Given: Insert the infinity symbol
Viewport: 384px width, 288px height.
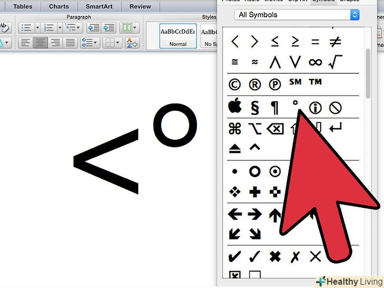Looking at the screenshot, I should (x=315, y=62).
